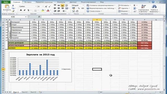Click the Copy icon in clipboard group
The width and height of the screenshot is (167, 94).
(13, 8)
